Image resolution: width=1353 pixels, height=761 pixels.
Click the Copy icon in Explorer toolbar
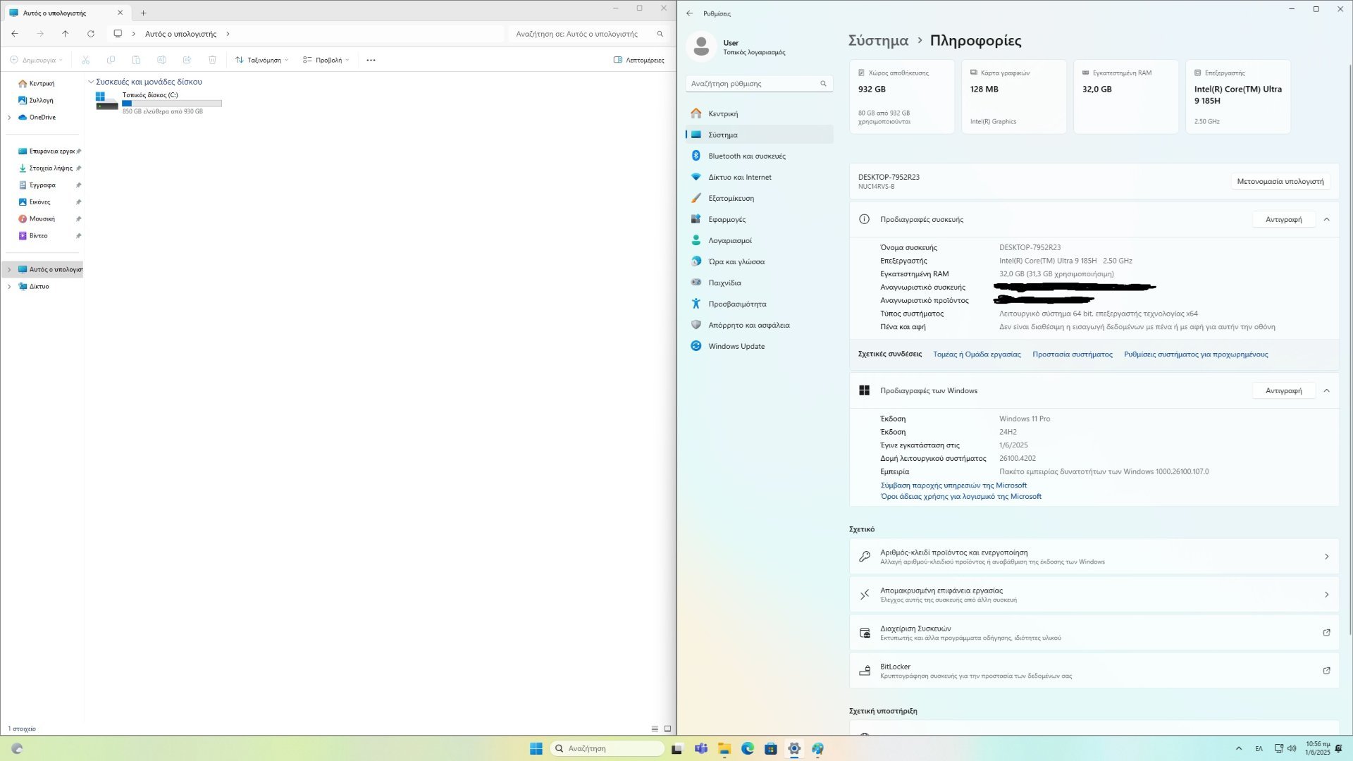(x=111, y=60)
